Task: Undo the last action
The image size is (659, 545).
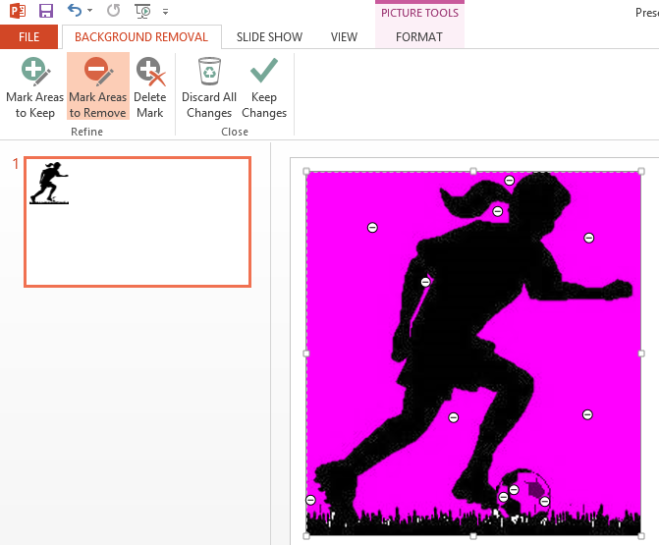Action: [75, 12]
